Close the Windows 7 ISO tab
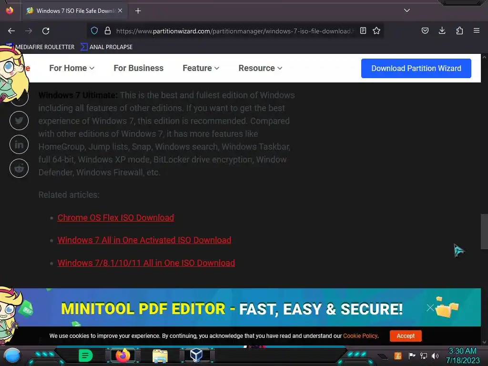 tap(120, 10)
